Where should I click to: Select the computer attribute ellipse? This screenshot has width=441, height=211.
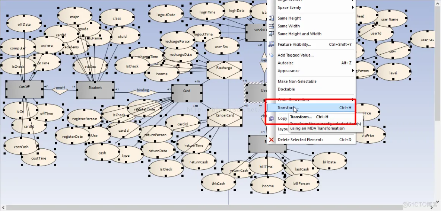[x=18, y=48]
